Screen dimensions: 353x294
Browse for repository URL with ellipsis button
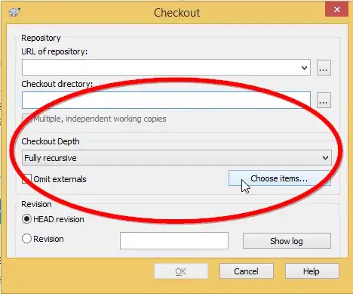point(324,67)
